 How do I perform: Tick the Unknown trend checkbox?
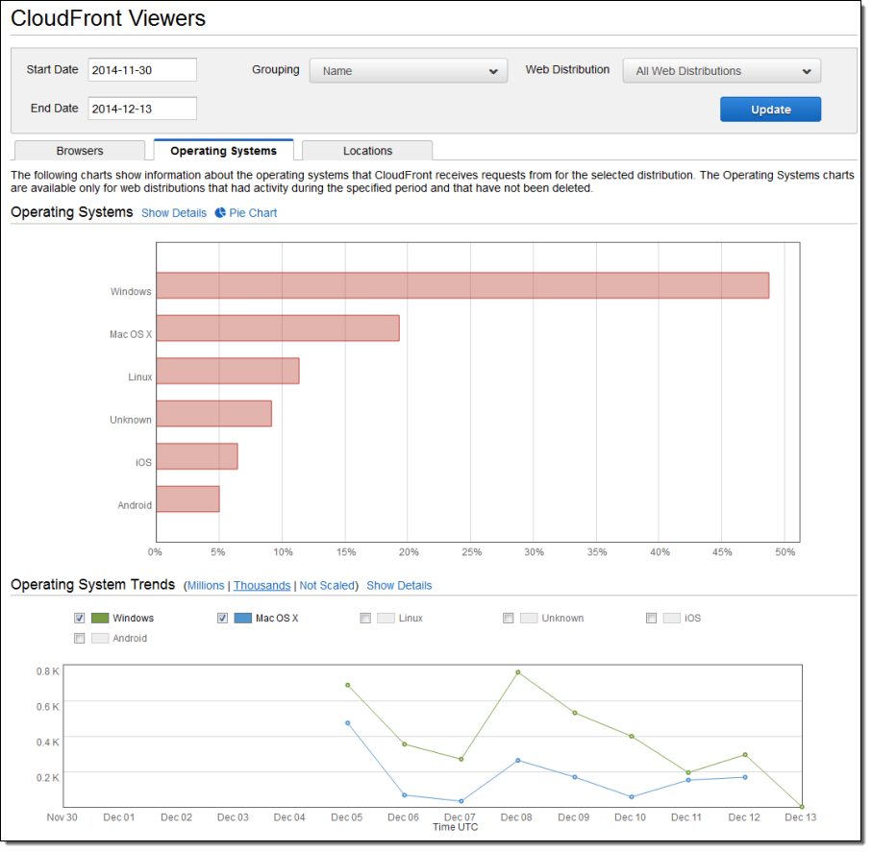point(509,619)
